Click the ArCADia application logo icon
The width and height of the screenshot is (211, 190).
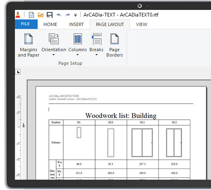18,14
